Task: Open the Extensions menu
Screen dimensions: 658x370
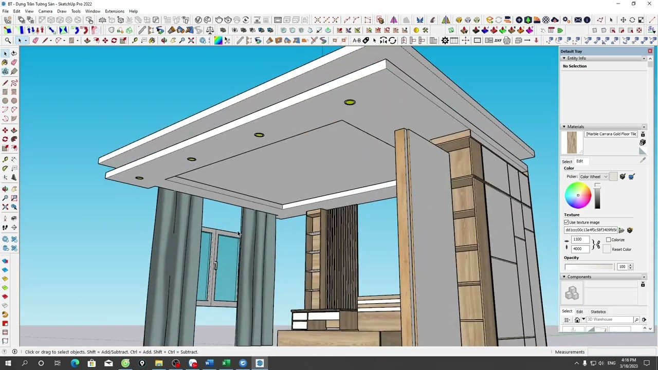Action: coord(115,11)
